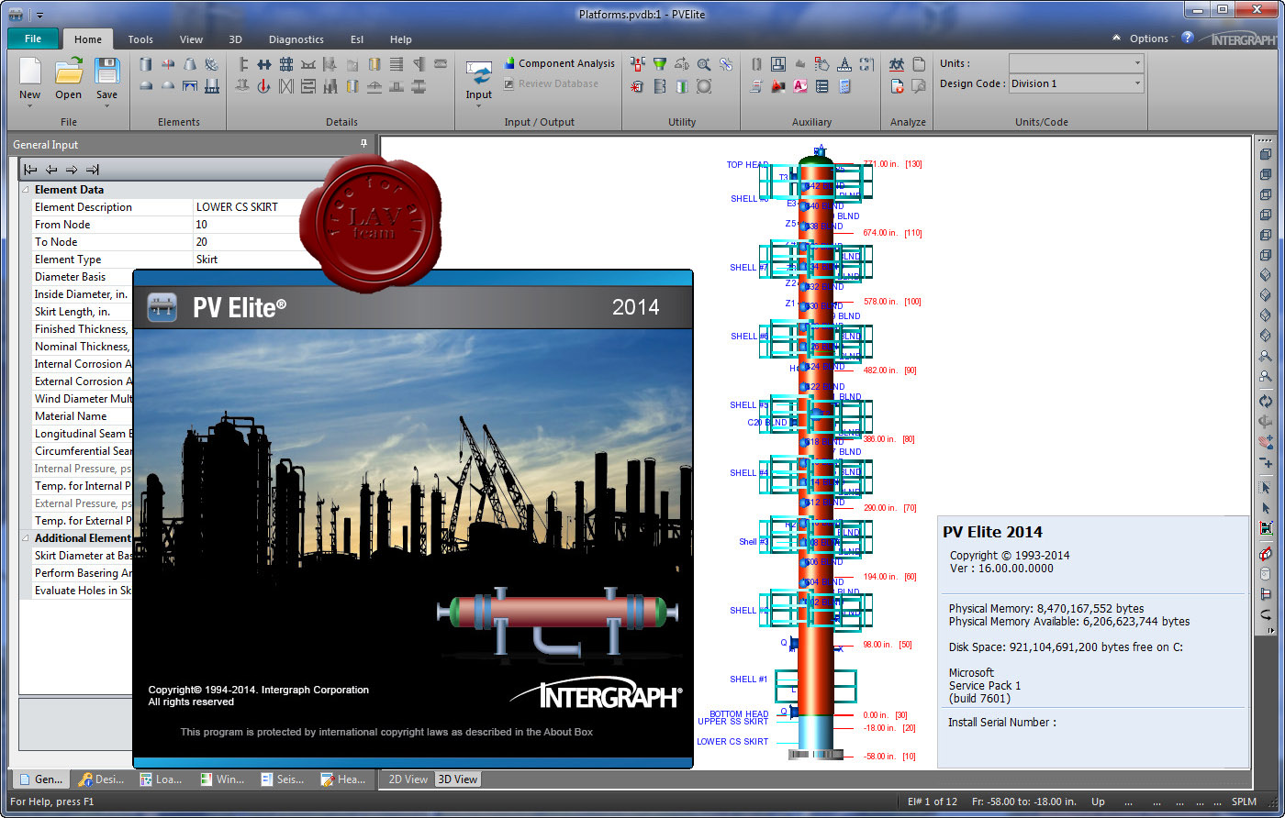The image size is (1285, 818).
Task: Click the calculator icon in Auxiliary group
Action: 844,86
